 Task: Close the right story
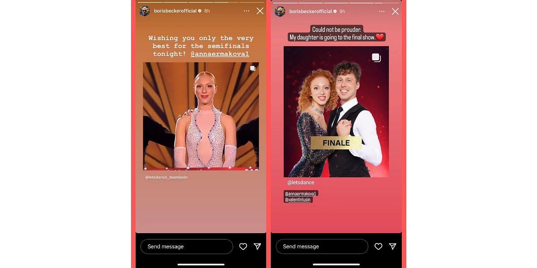(395, 11)
